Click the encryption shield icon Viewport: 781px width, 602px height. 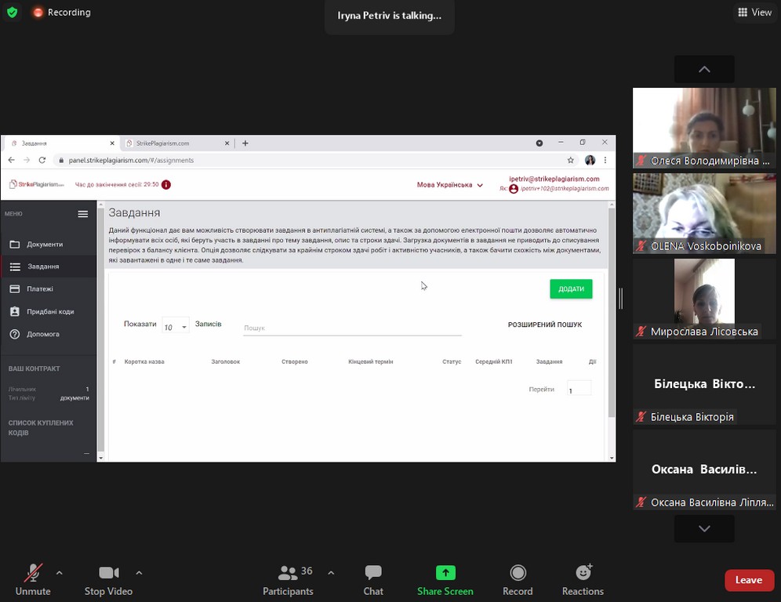[12, 13]
